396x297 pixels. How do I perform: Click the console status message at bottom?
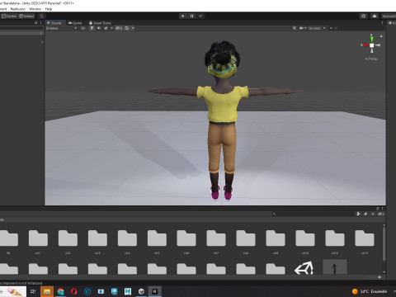(21, 283)
